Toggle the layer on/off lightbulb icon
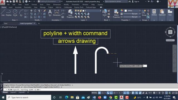Image resolution: width=178 pixels, height=100 pixels. coord(76,11)
